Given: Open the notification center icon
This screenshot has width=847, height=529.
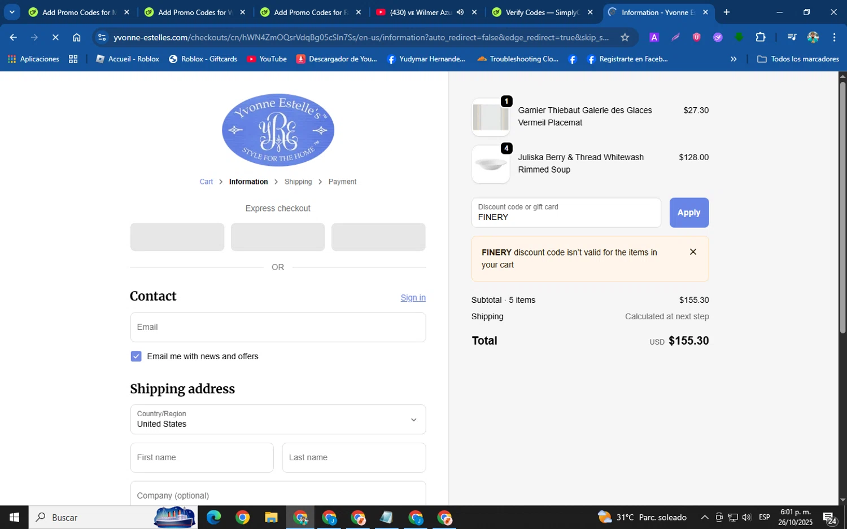Looking at the screenshot, I should tap(829, 517).
